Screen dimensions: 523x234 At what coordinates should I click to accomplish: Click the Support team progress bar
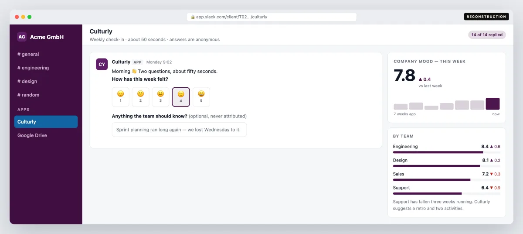coord(447,193)
